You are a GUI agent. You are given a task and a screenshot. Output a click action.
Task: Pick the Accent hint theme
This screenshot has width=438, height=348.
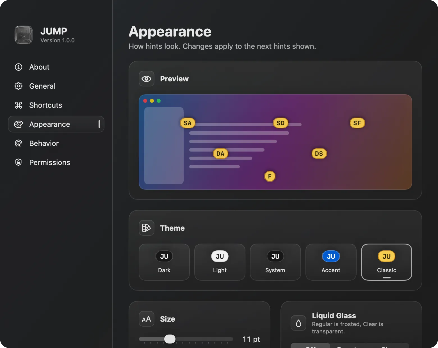pyautogui.click(x=331, y=262)
